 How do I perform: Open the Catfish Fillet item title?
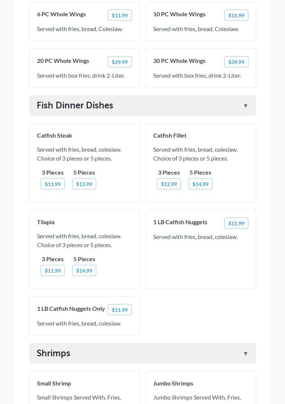pos(170,135)
